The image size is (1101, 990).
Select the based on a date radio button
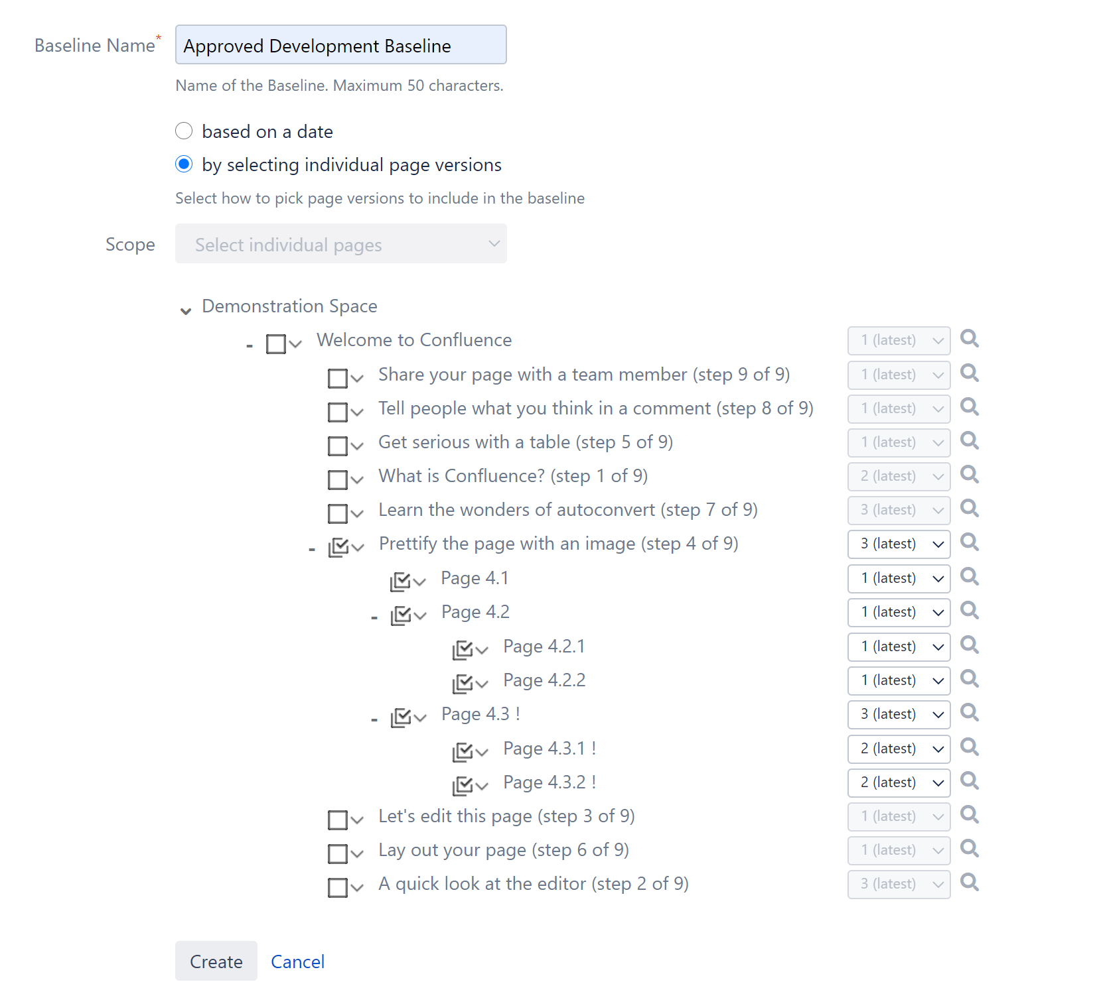(x=184, y=131)
